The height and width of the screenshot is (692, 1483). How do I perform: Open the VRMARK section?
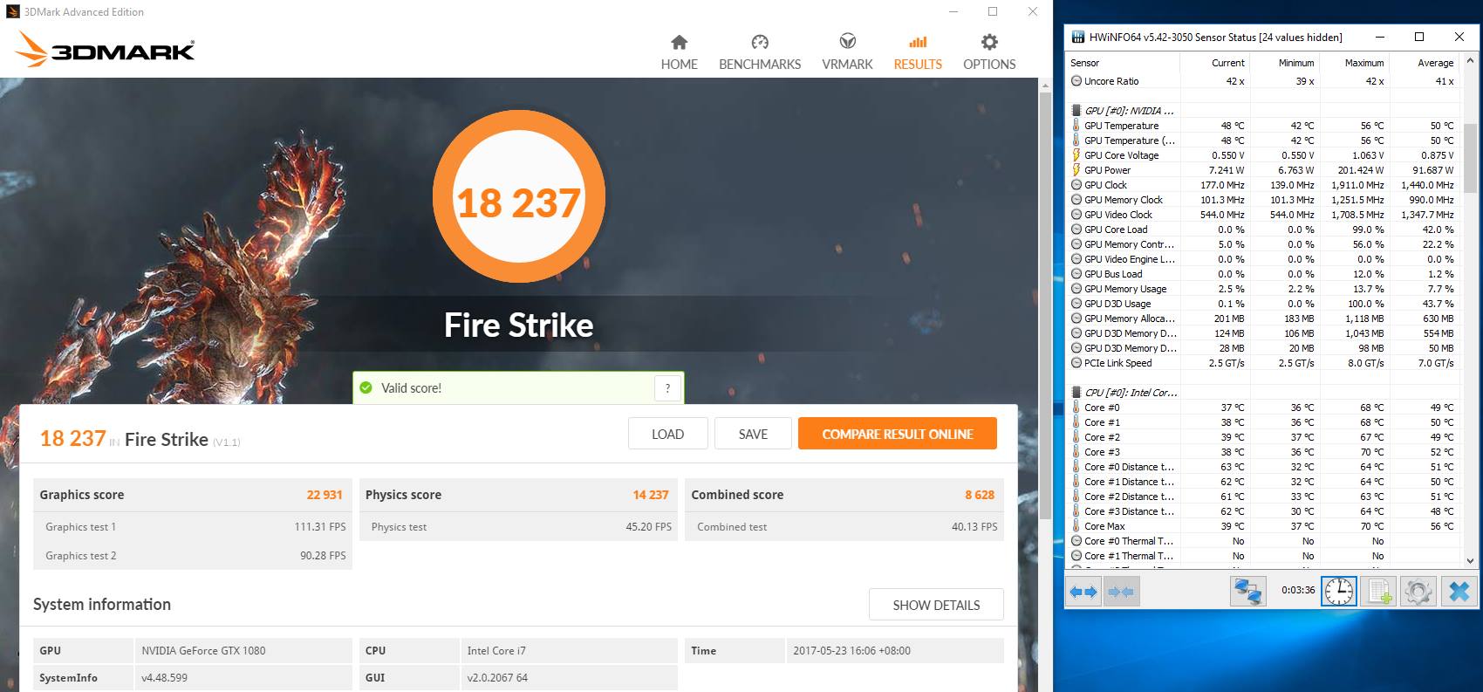[847, 52]
